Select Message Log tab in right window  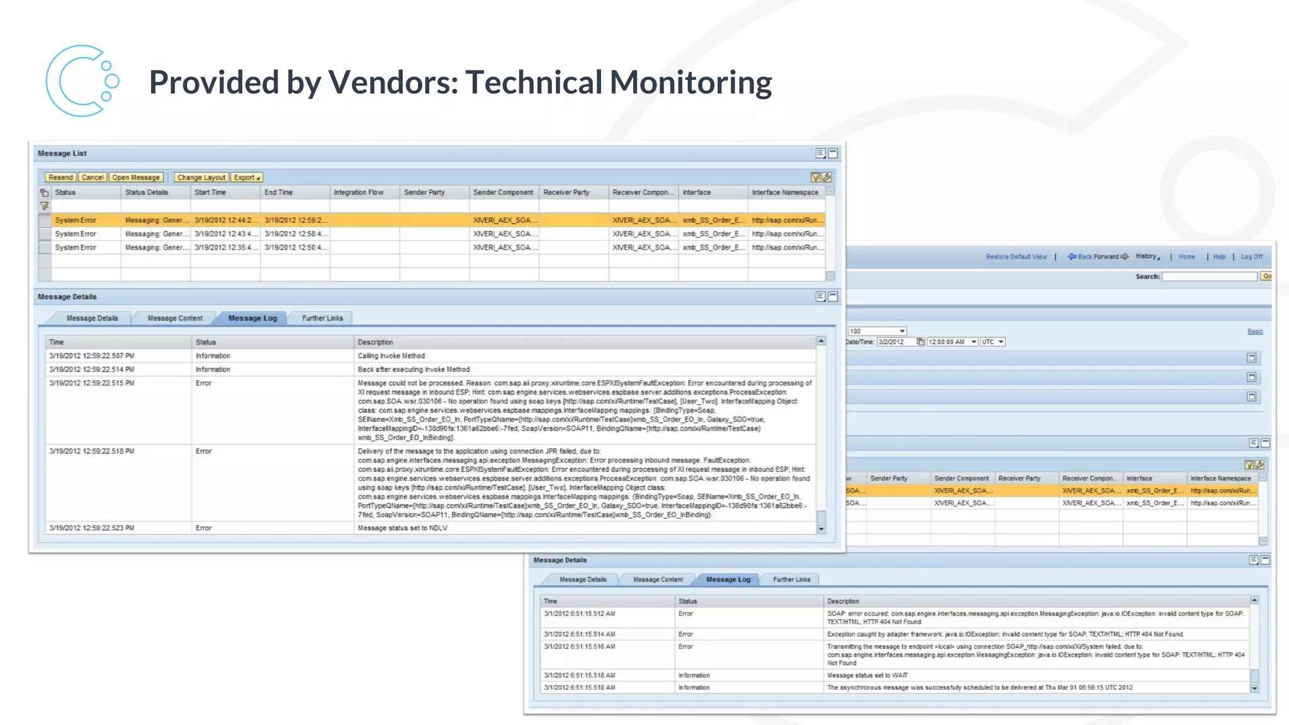[x=728, y=580]
